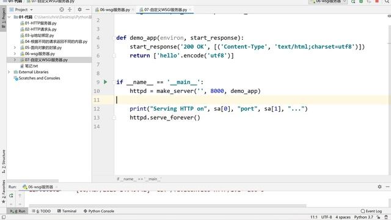Screen dimensions: 391x220
Task: Close the 06-wsgi服务器 Run panel tab
Action: pos(57,187)
